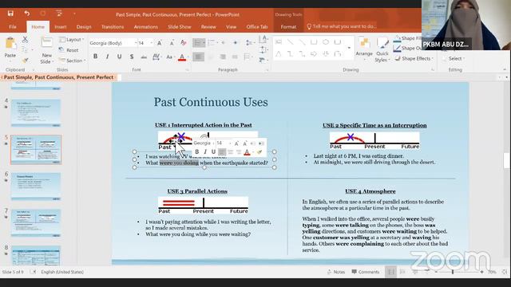Toggle left text alignment in the ribbon
The height and width of the screenshot is (287, 511).
pos(199,57)
